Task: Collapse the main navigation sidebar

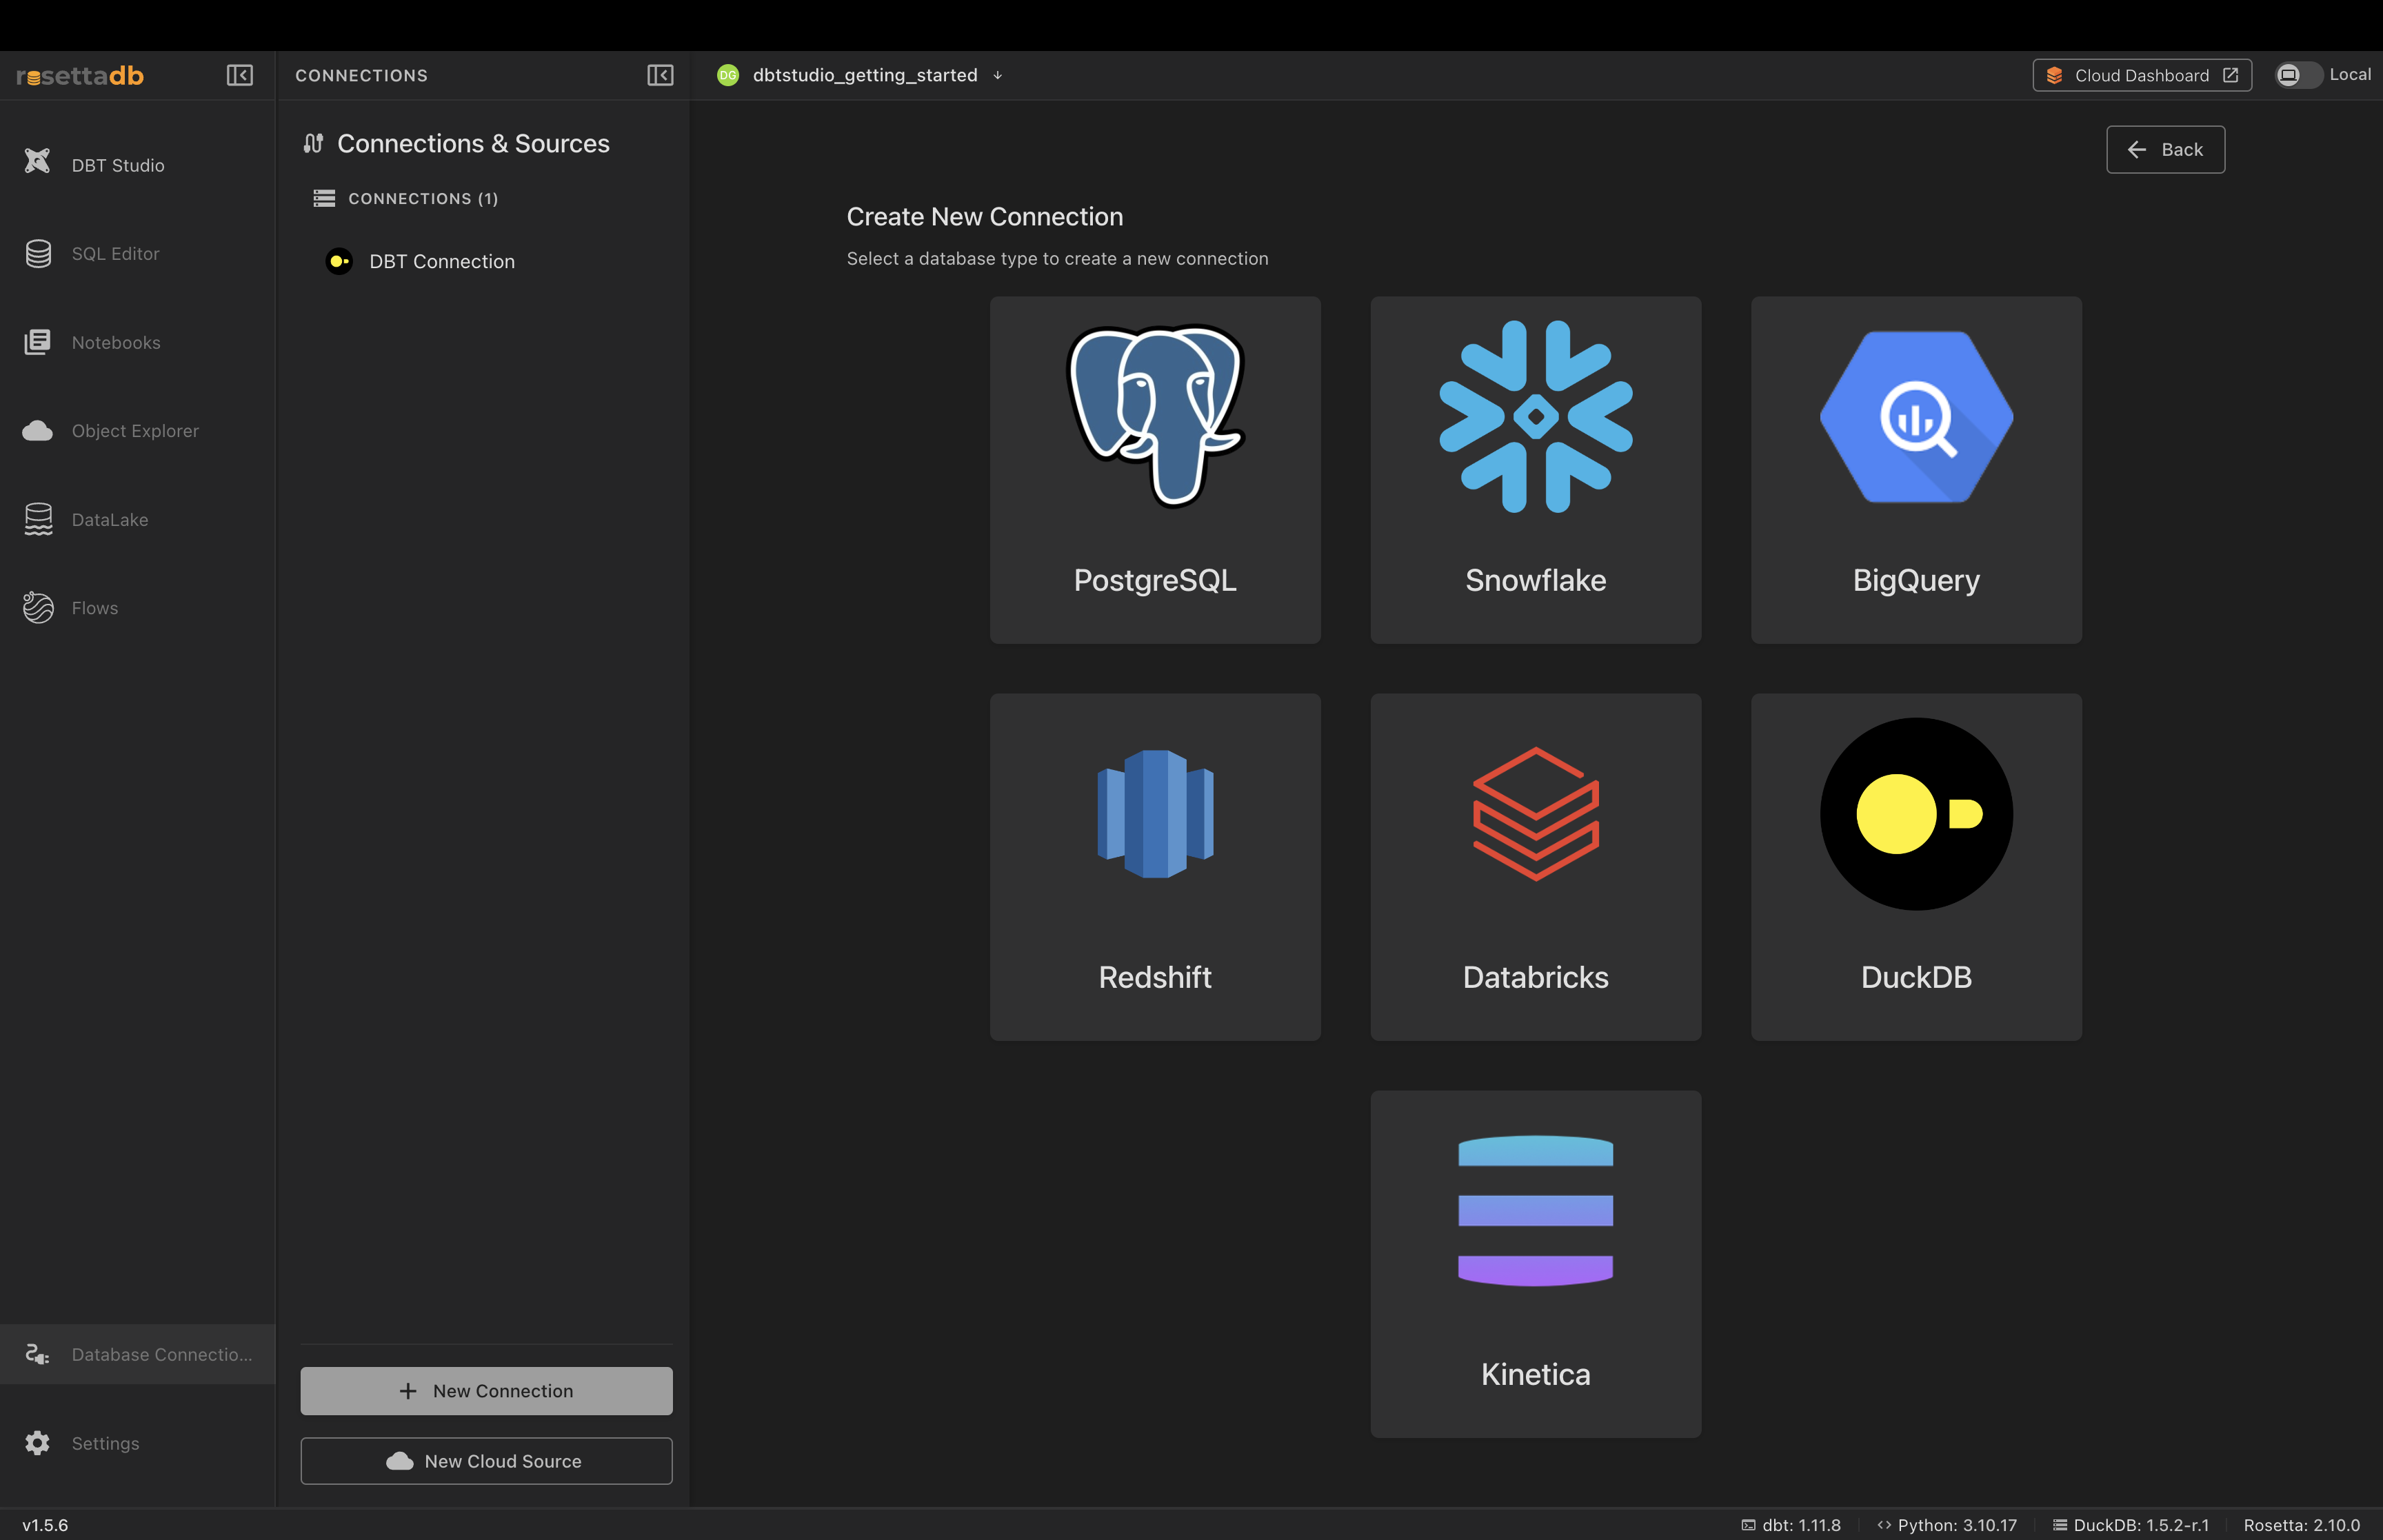Action: click(x=240, y=75)
